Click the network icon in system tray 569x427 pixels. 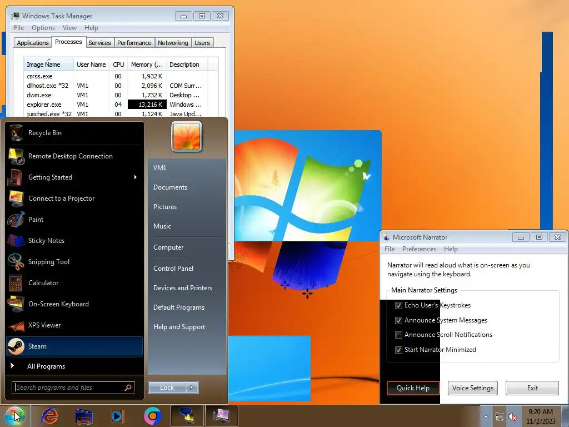(500, 417)
